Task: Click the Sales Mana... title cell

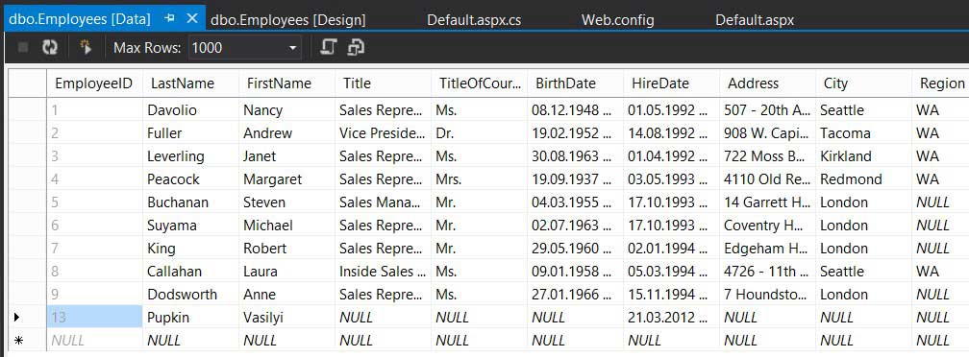Action: pos(384,202)
